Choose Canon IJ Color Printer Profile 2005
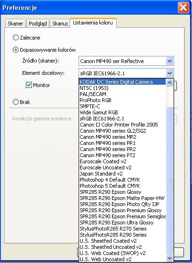 tap(122, 125)
